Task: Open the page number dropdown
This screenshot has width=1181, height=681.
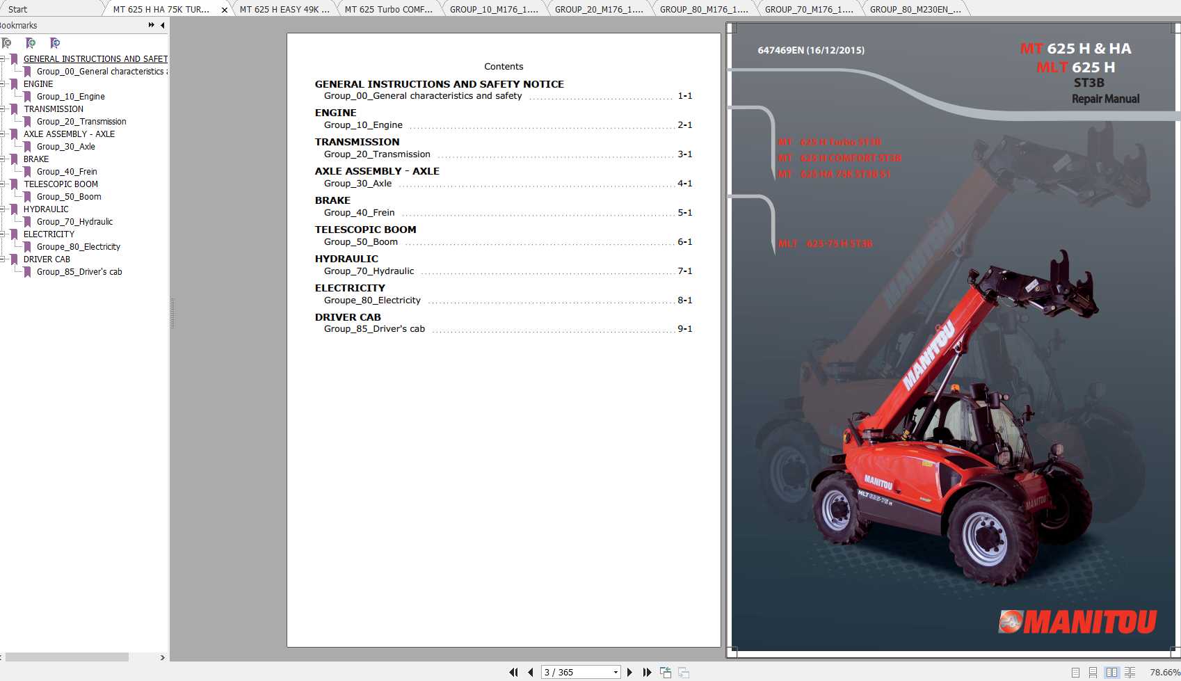Action: [x=616, y=672]
